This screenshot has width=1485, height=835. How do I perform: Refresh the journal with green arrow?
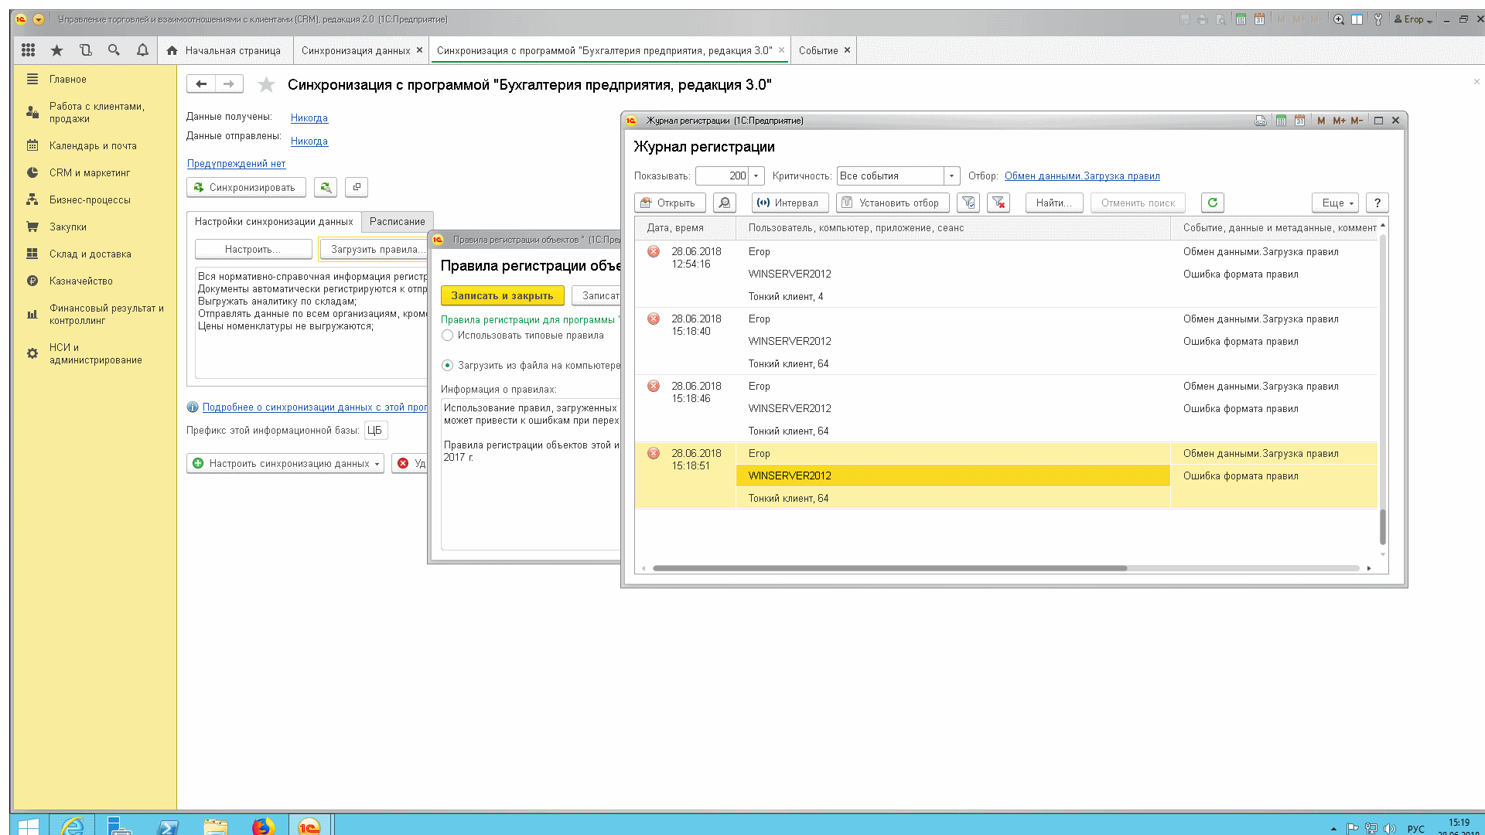coord(1213,203)
